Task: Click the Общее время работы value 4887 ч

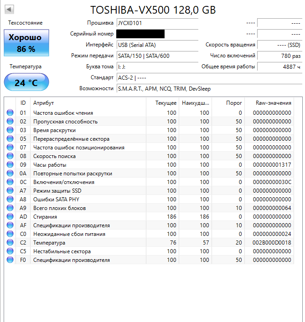Action: click(280, 67)
